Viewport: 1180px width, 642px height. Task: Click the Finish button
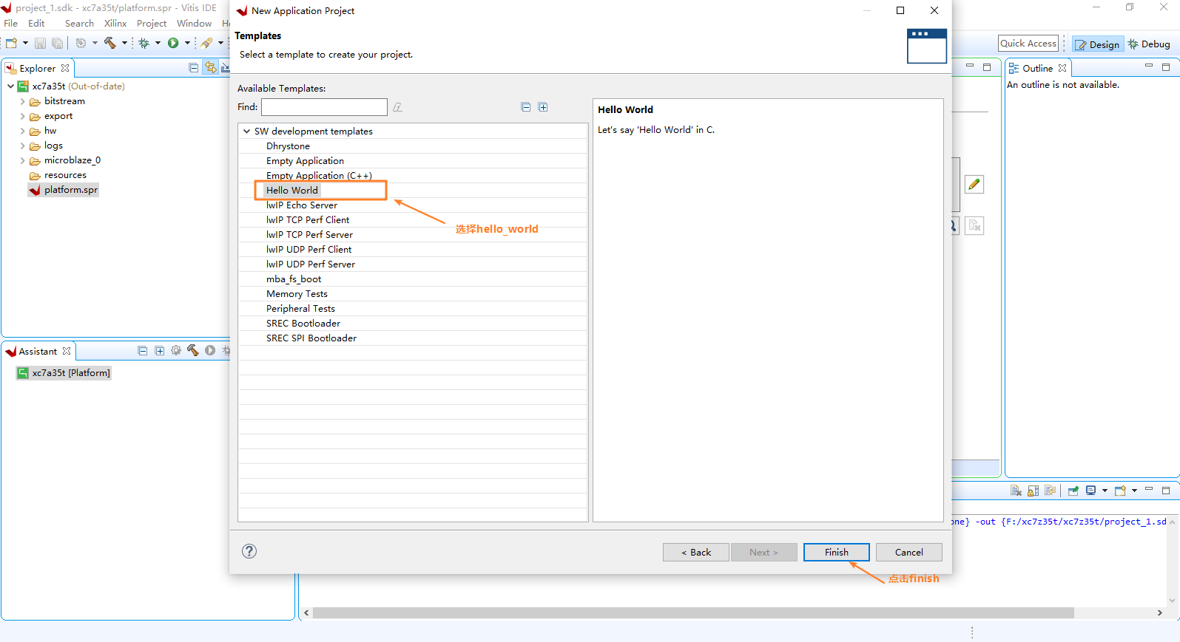point(837,552)
